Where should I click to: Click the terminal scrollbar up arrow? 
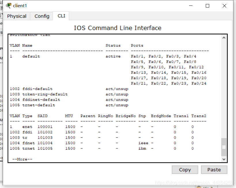pos(224,38)
